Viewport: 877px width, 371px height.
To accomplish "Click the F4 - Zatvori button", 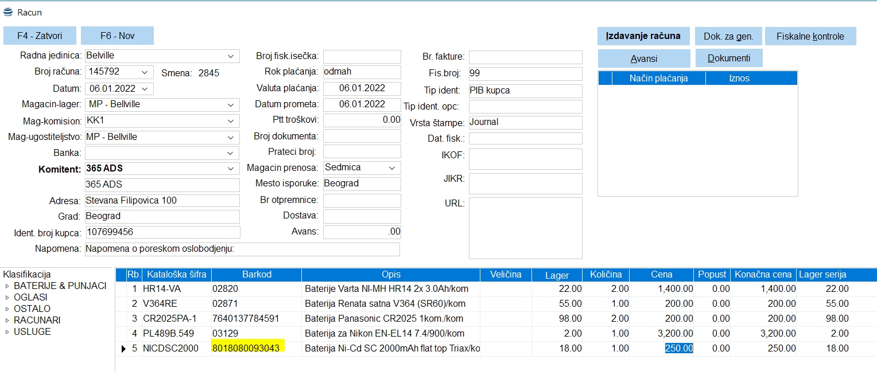I will pos(40,36).
